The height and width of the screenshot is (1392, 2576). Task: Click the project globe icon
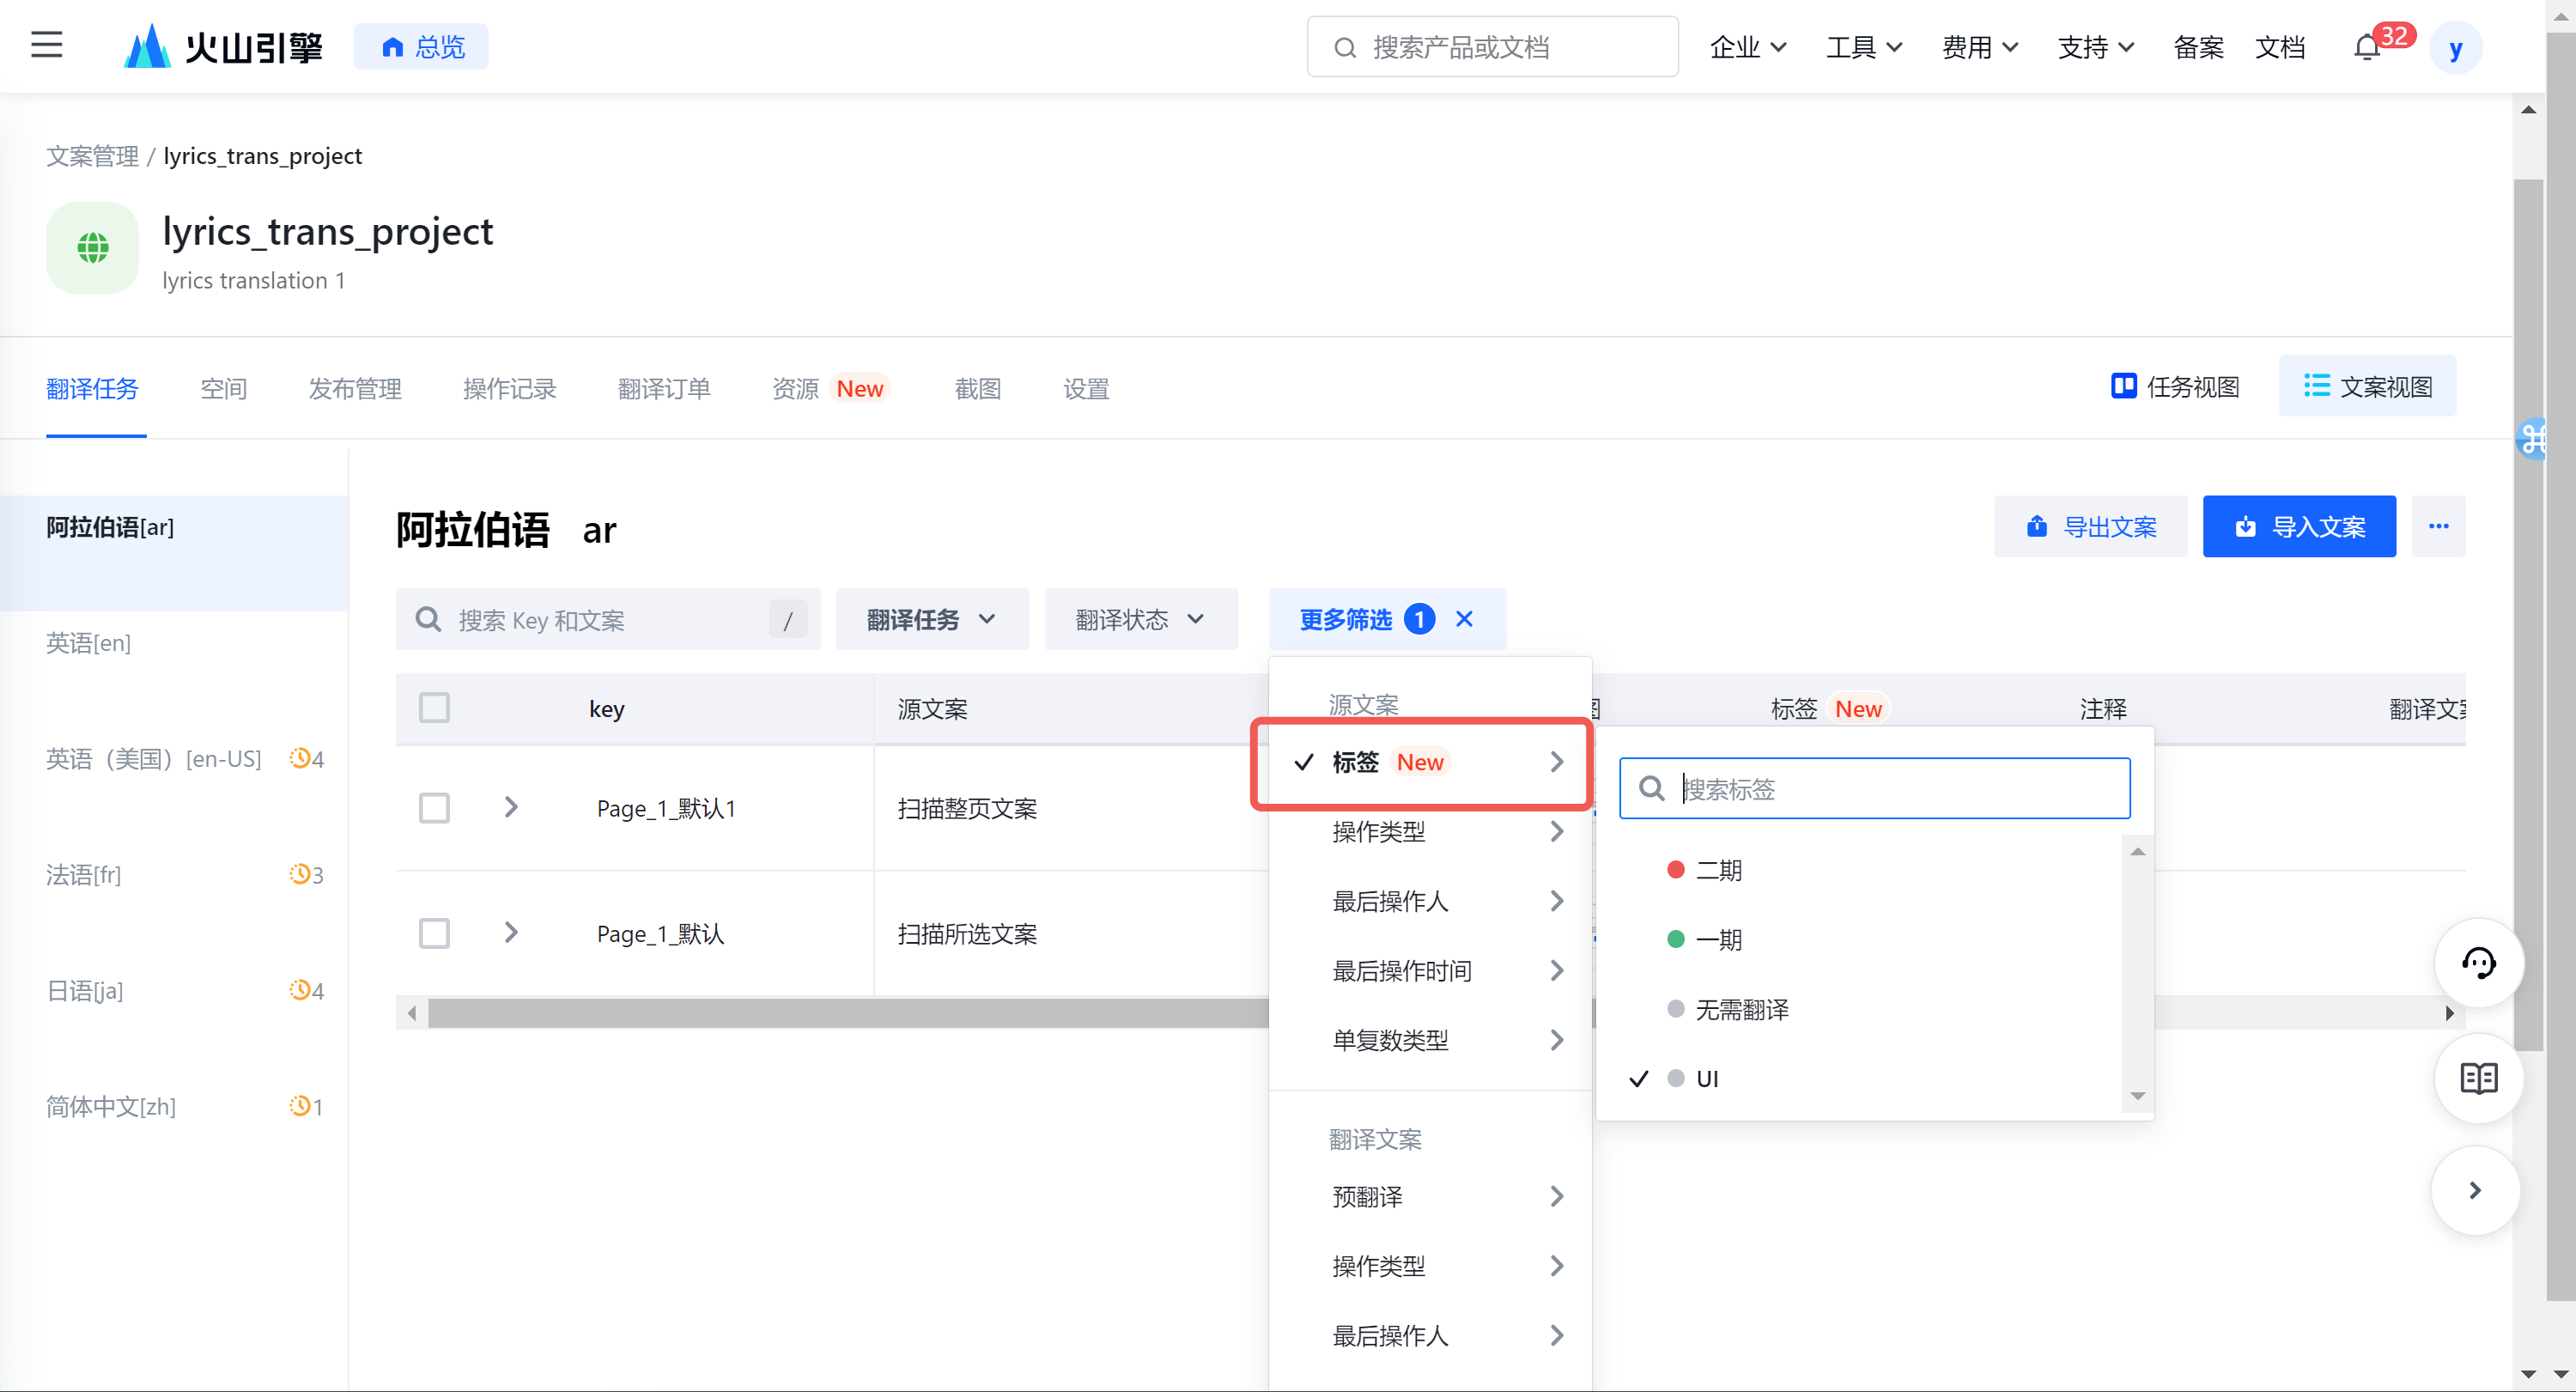[93, 248]
